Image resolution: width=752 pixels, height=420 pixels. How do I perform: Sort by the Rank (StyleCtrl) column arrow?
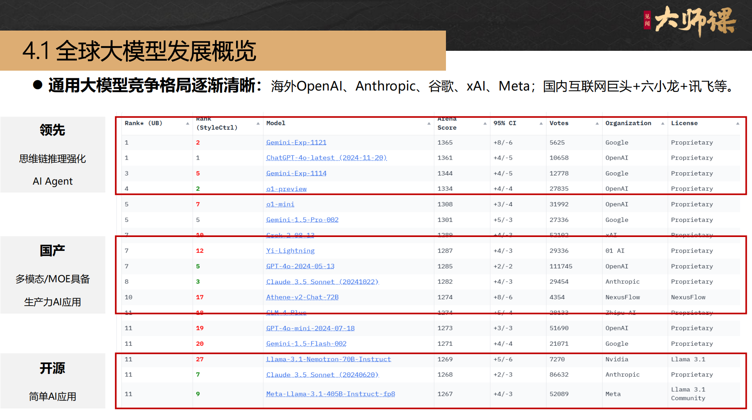pyautogui.click(x=258, y=123)
